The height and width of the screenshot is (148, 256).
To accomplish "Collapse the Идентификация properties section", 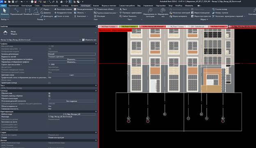I will tap(96, 112).
